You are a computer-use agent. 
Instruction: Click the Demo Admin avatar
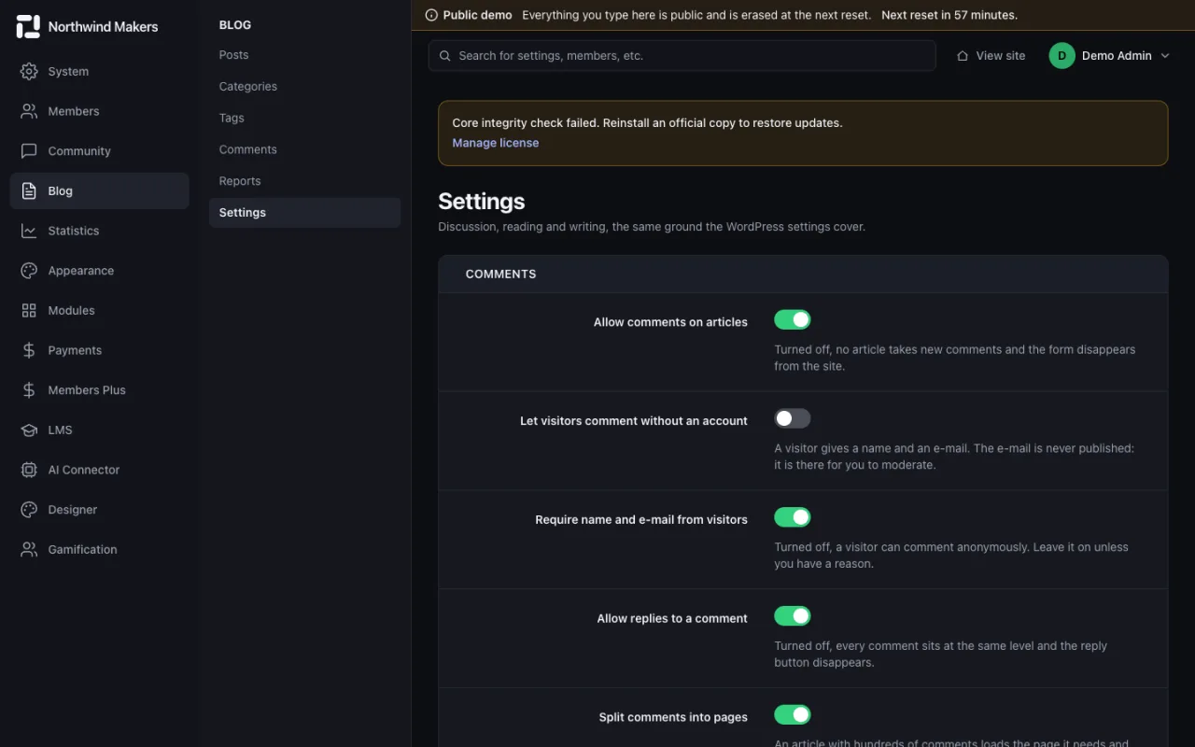pyautogui.click(x=1061, y=56)
